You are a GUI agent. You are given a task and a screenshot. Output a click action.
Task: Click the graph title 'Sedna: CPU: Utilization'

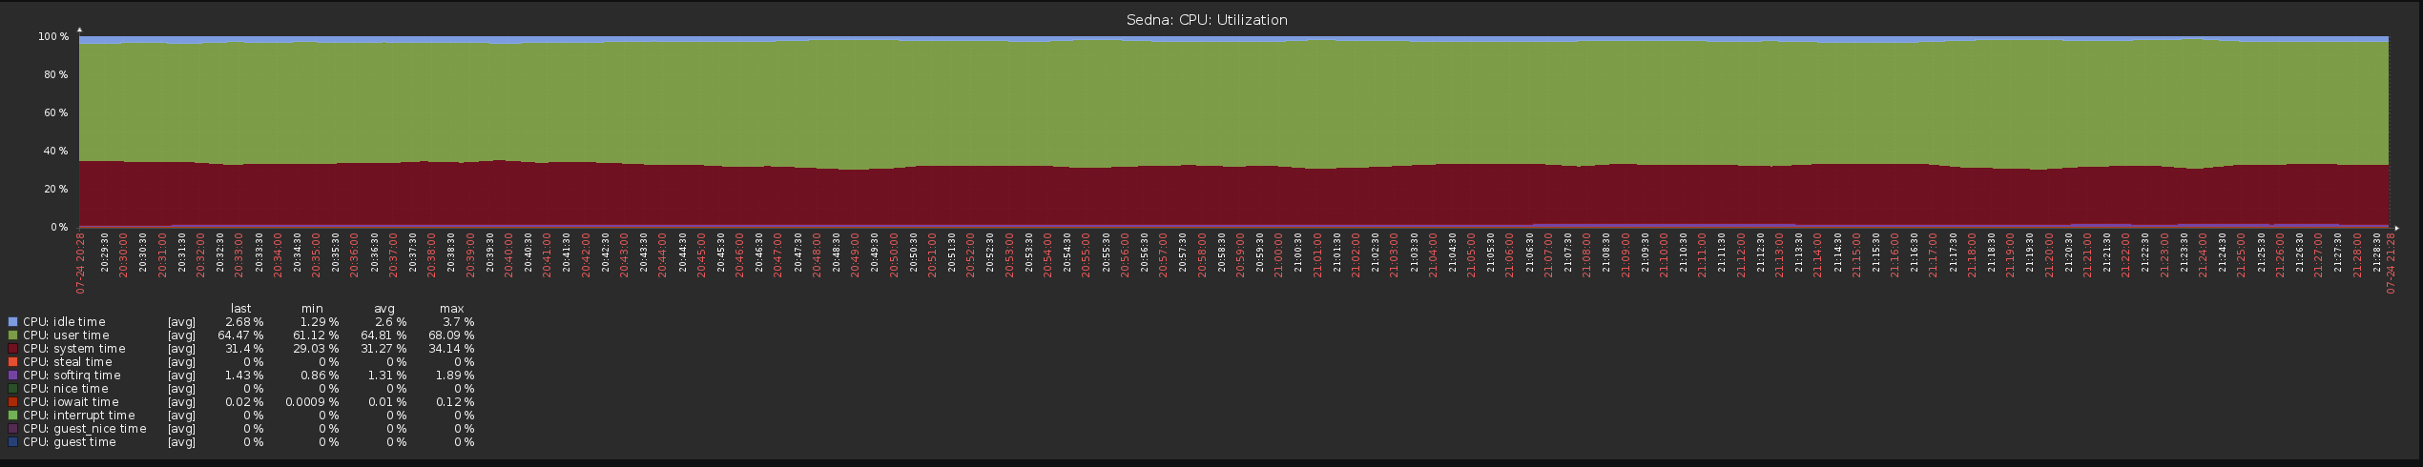point(1207,20)
